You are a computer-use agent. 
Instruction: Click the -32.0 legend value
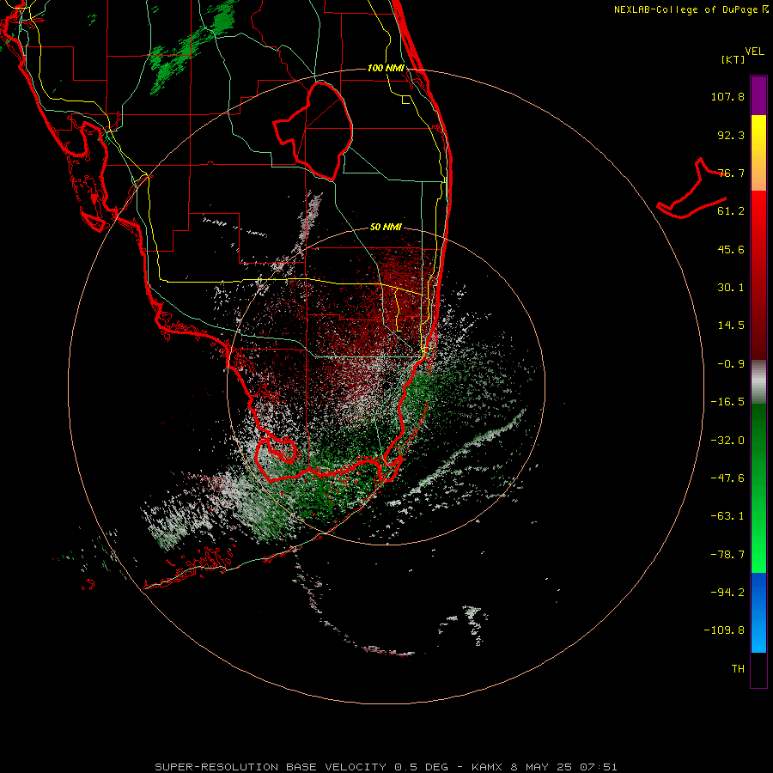(727, 441)
